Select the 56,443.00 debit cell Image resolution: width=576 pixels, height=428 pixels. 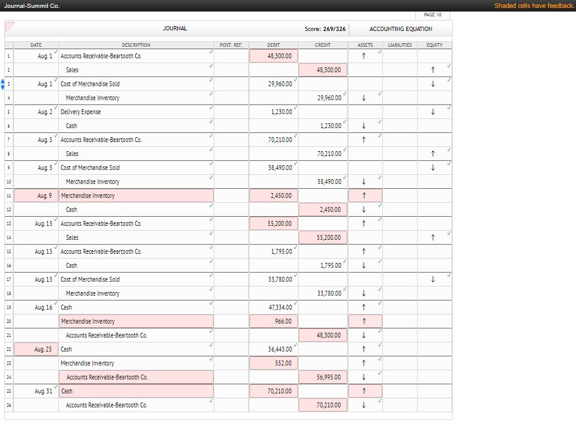(274, 349)
